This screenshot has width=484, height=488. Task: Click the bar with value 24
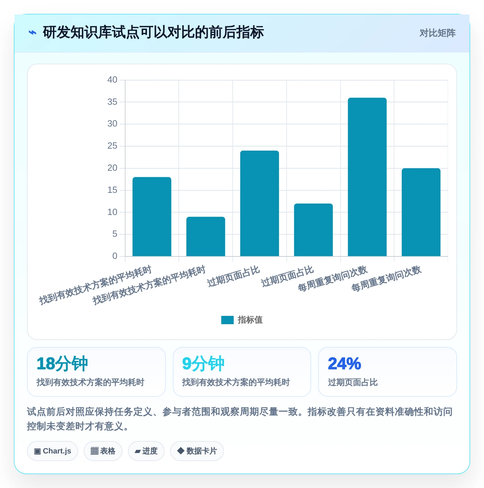point(260,203)
